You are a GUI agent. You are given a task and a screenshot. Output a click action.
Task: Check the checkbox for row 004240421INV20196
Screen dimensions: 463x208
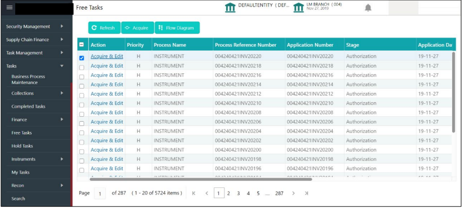tap(82, 170)
